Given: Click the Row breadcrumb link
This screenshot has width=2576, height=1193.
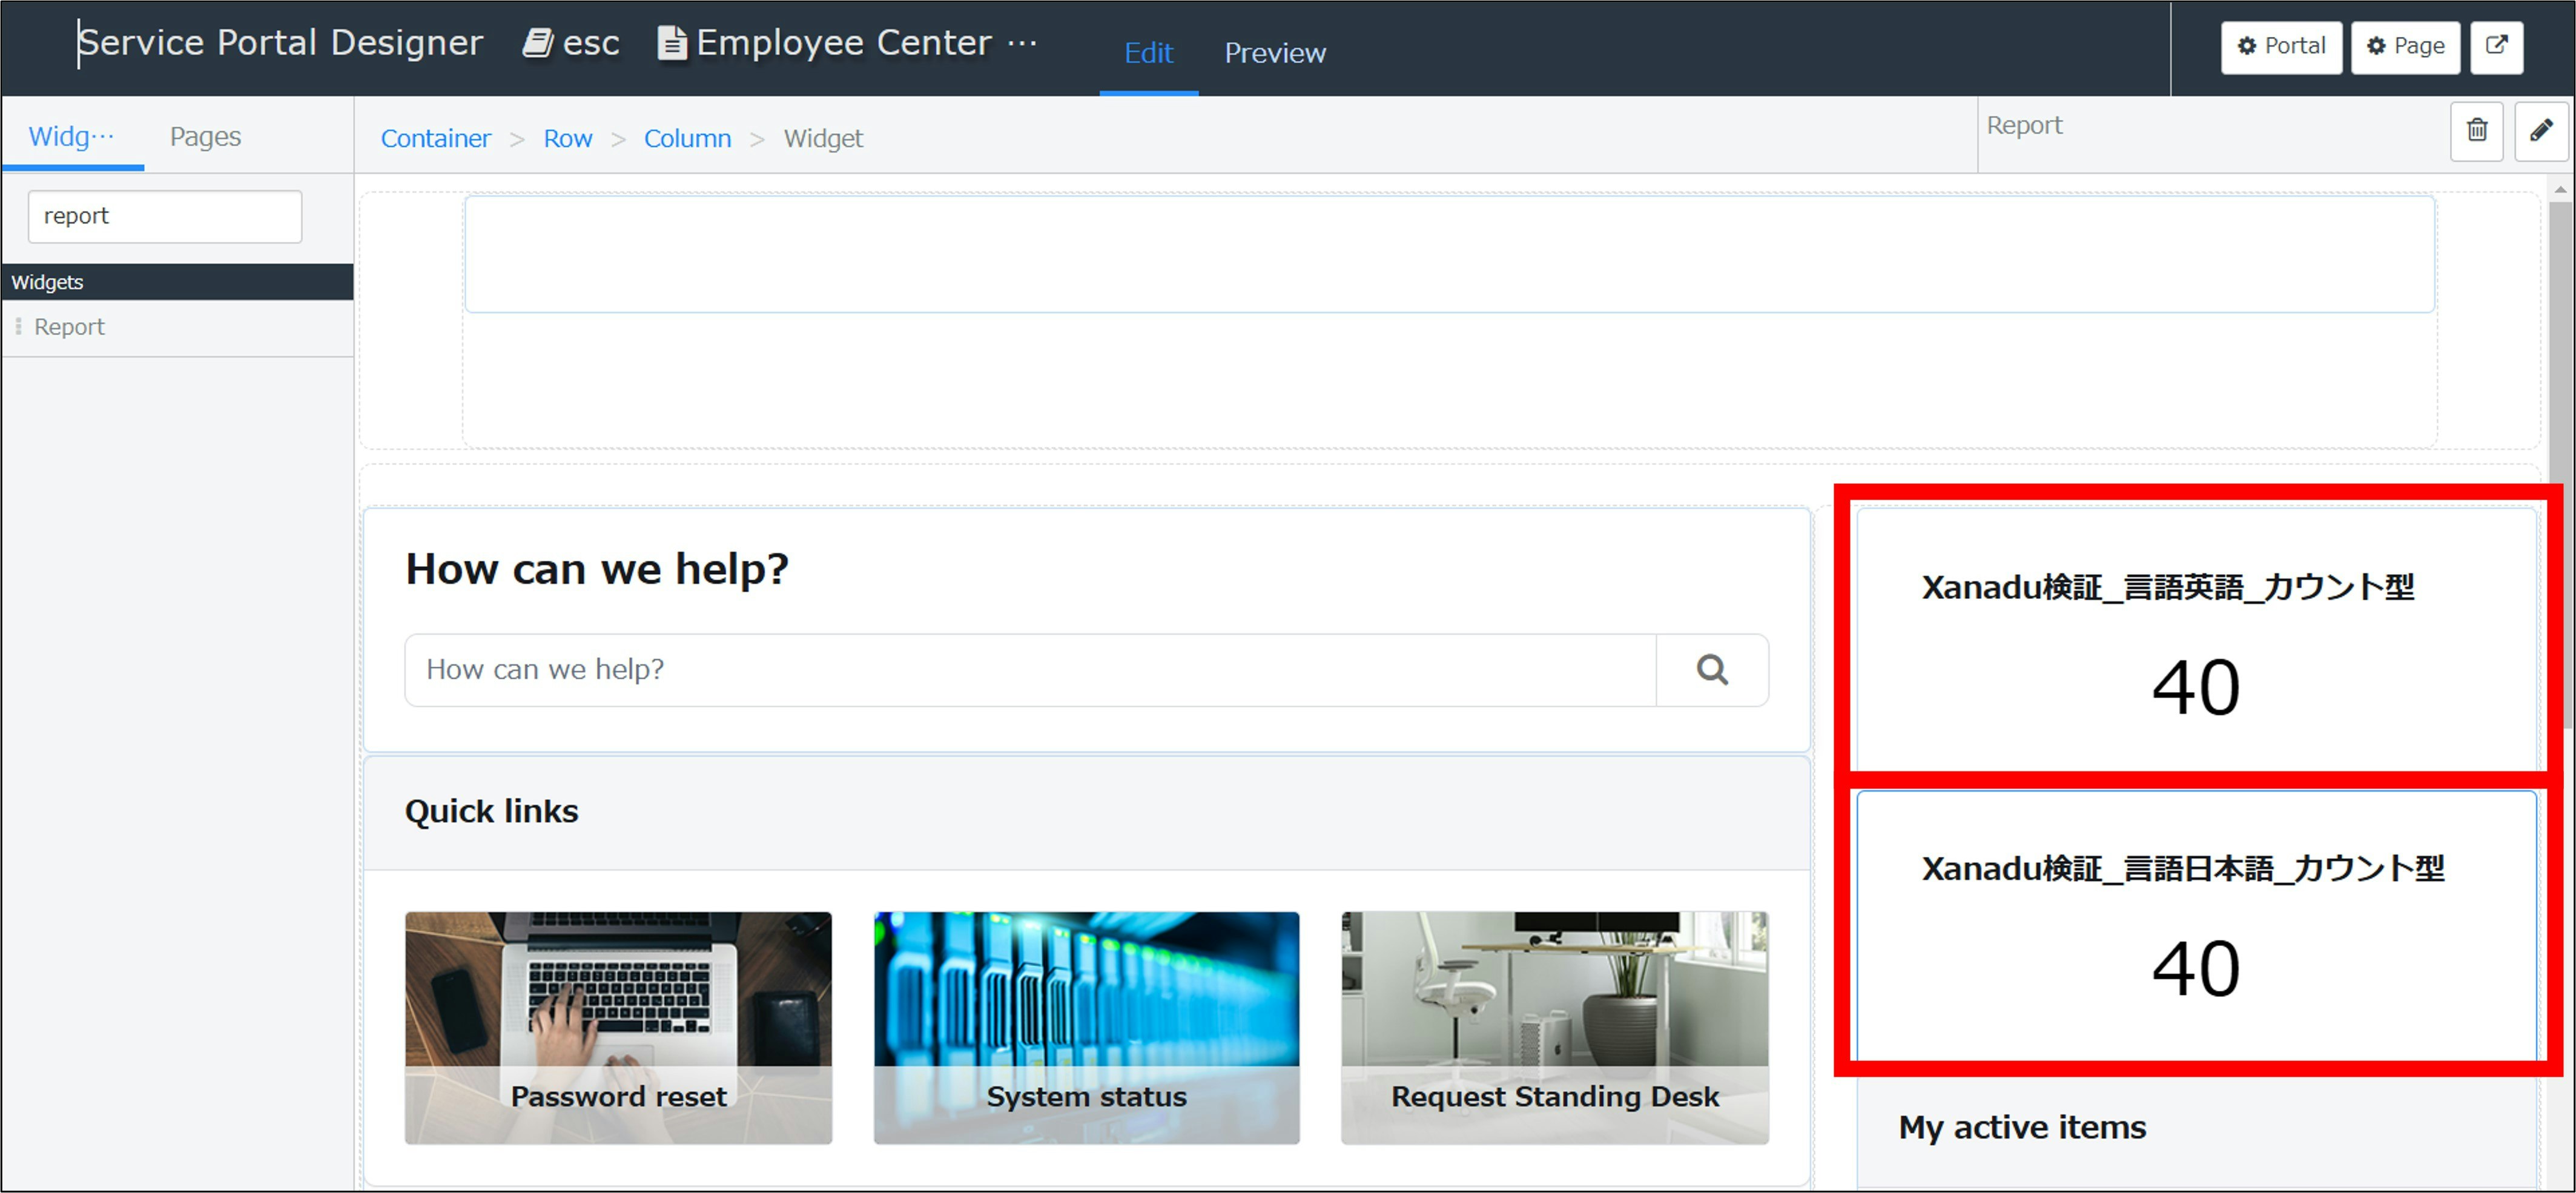Looking at the screenshot, I should pyautogui.click(x=567, y=138).
